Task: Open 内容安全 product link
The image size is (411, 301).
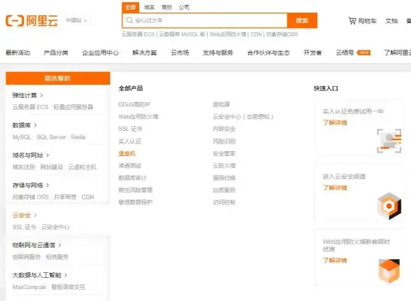Action: point(224,129)
